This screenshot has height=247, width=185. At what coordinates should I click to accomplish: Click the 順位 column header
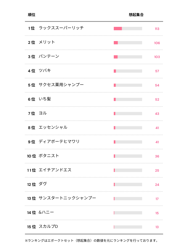(31, 15)
